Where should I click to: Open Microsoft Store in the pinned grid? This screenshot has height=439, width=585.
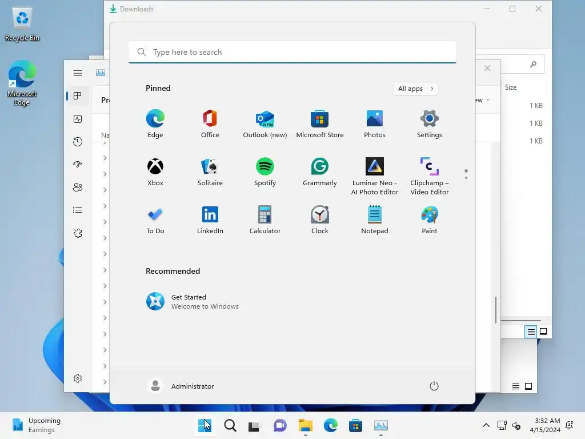click(320, 124)
